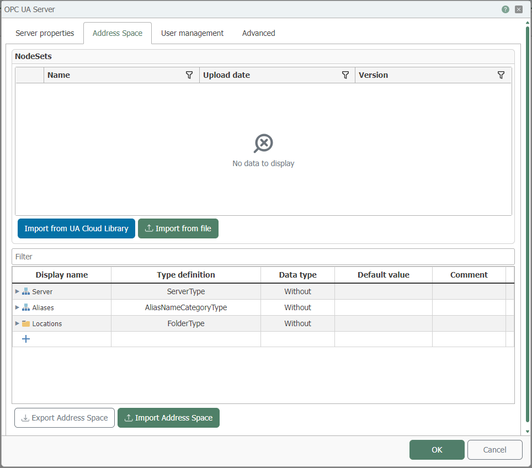
Task: Select the Address Space tab
Action: [118, 33]
